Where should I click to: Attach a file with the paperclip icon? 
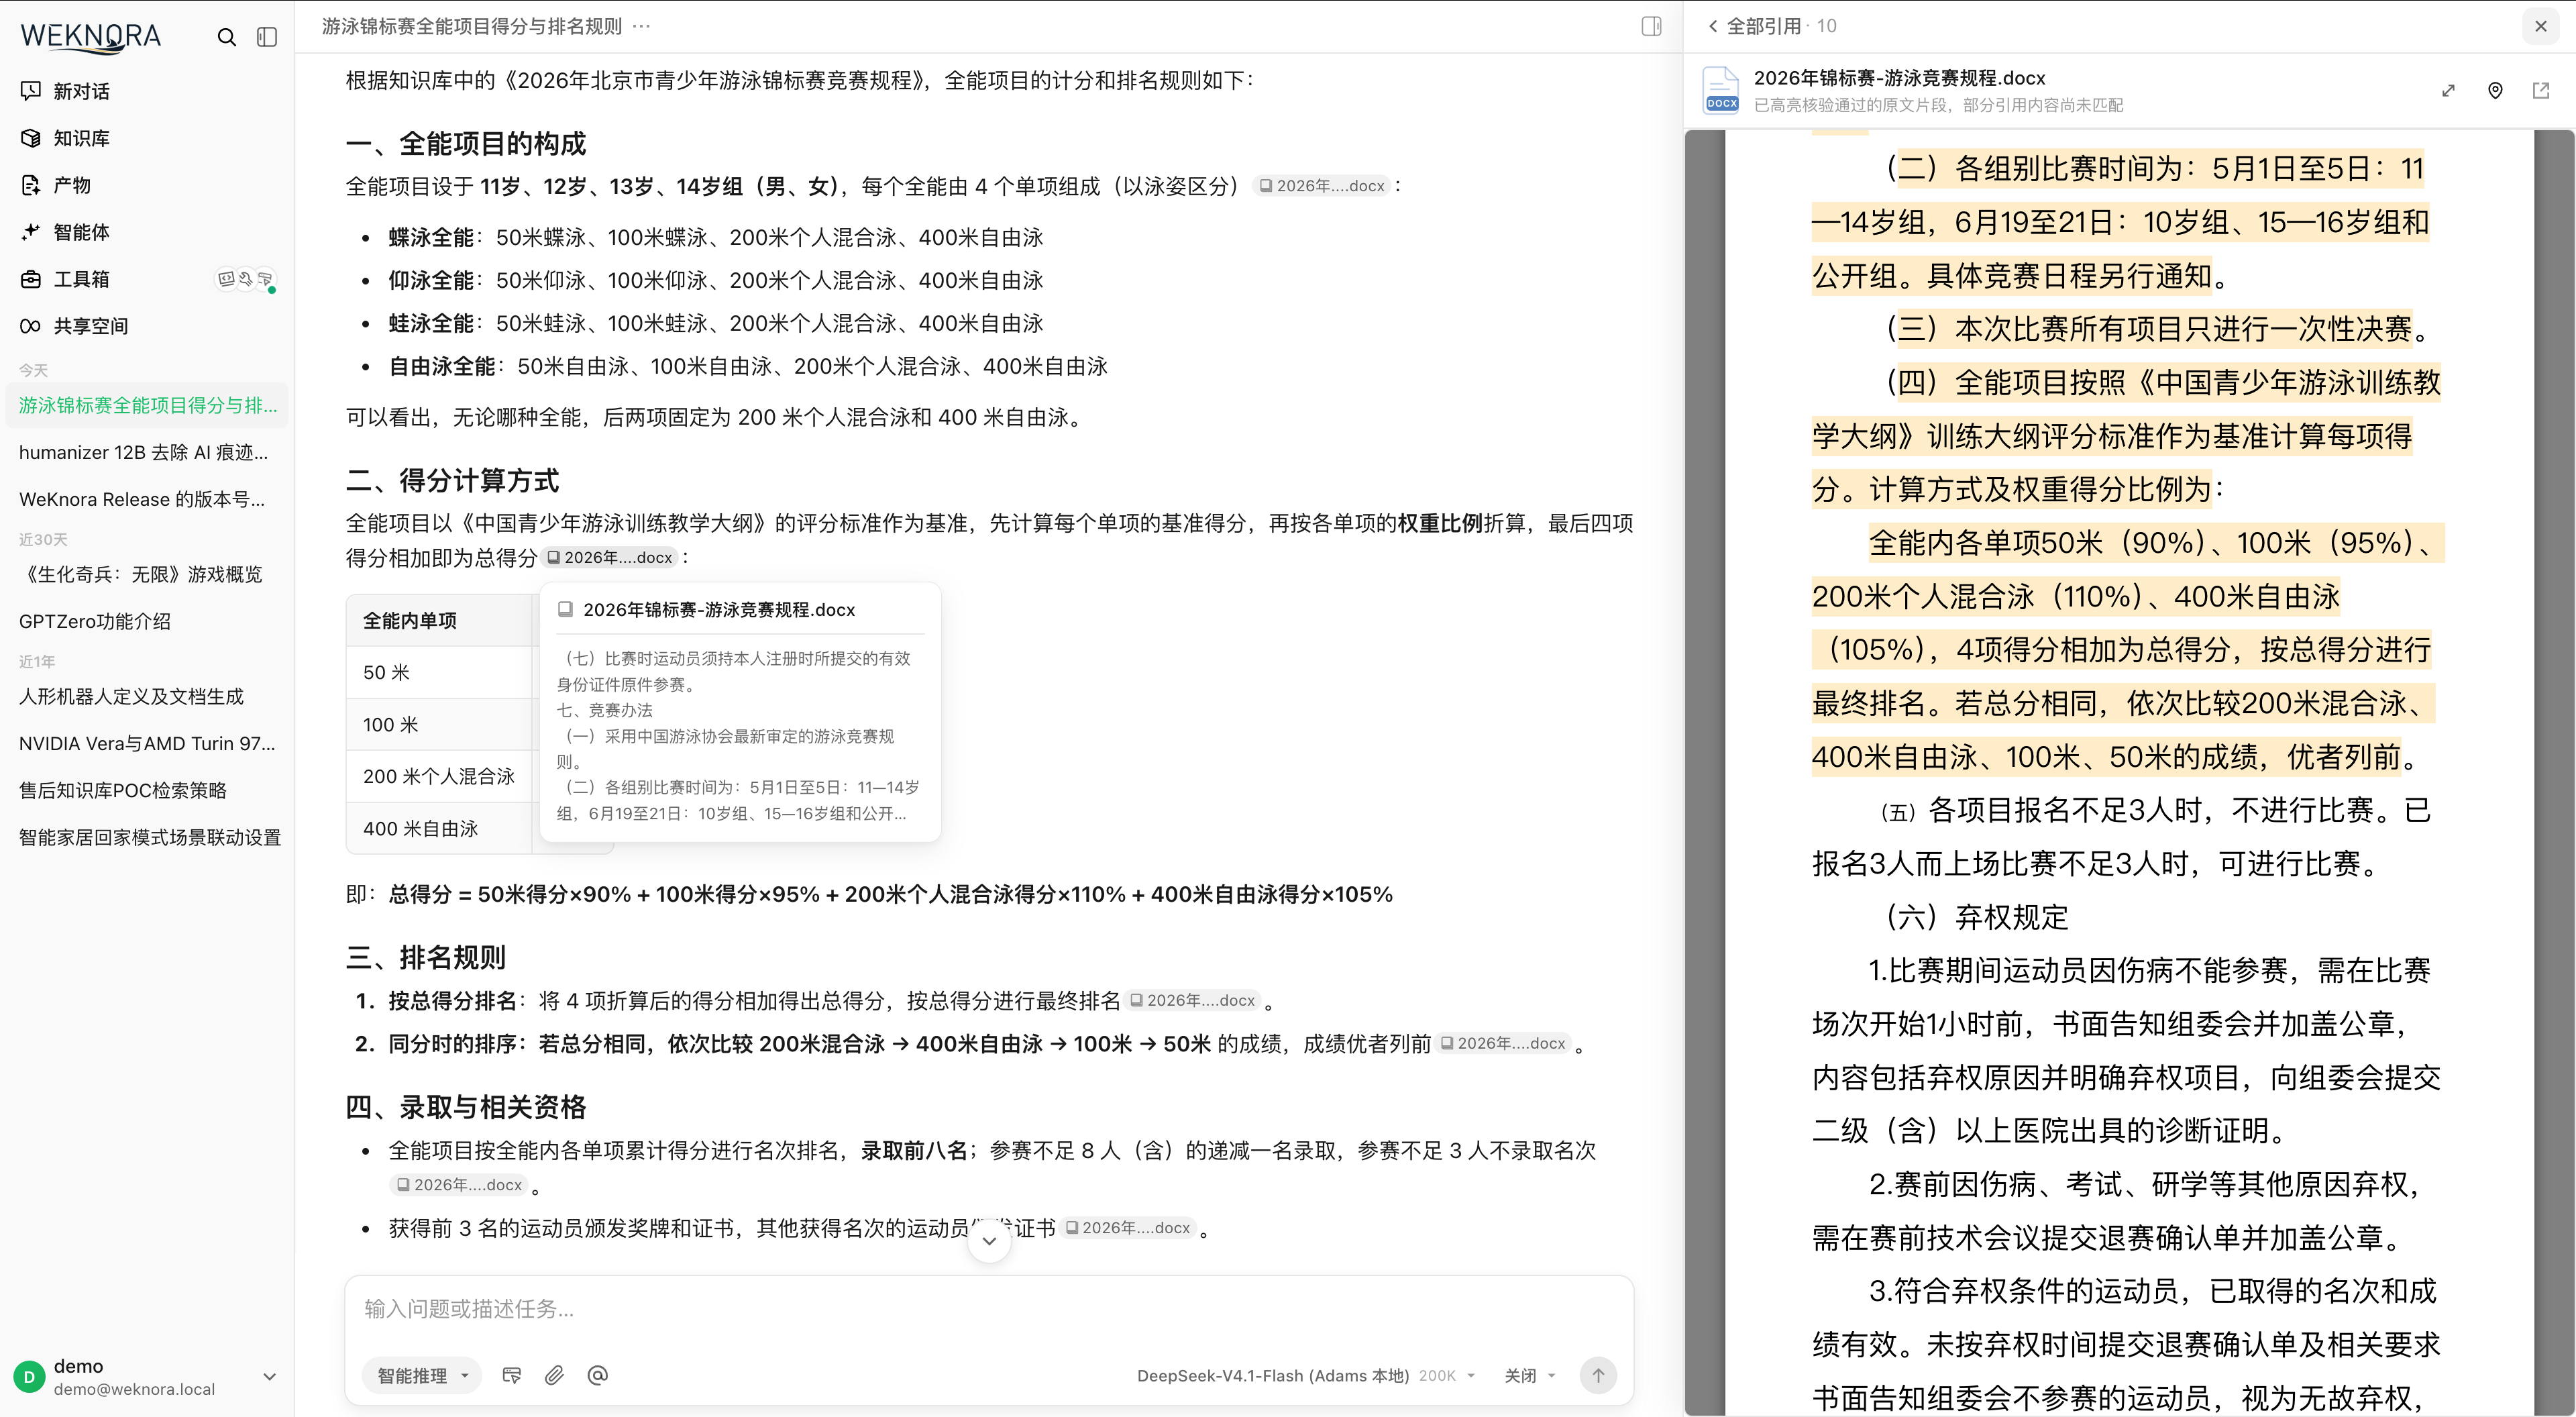[x=554, y=1376]
